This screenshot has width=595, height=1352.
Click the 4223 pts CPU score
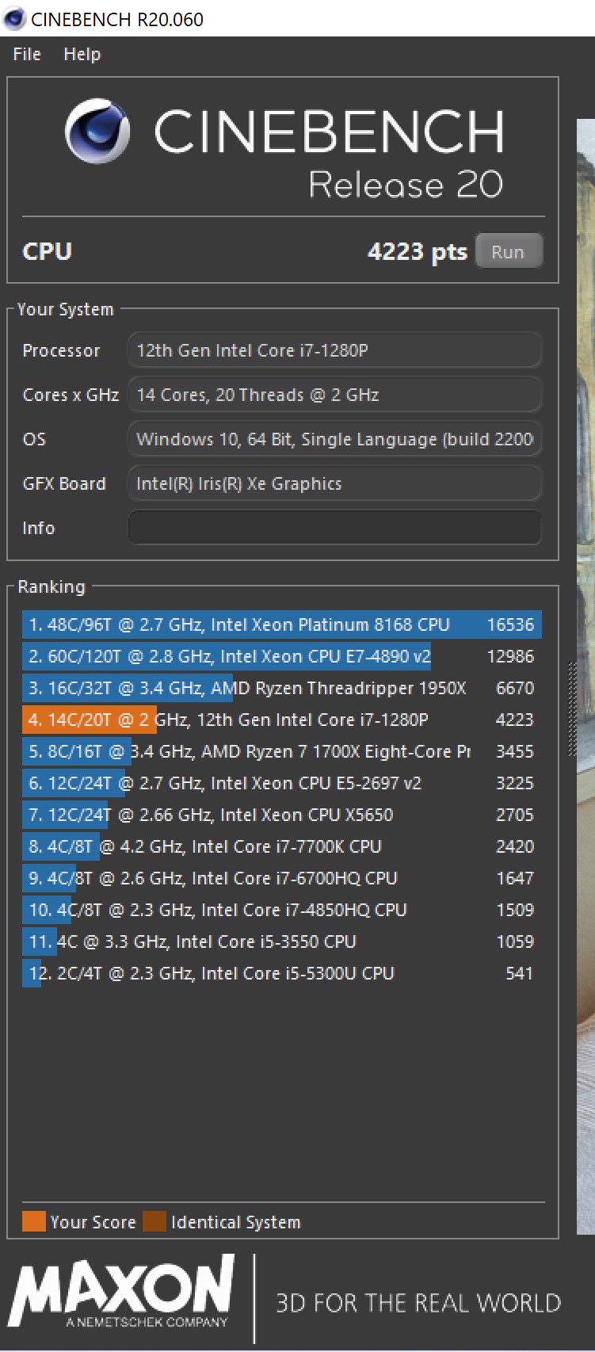418,252
